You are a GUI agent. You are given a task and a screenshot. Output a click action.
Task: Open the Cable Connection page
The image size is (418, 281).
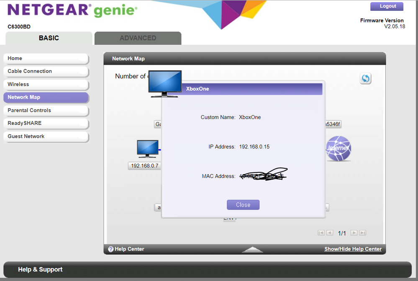(x=46, y=71)
